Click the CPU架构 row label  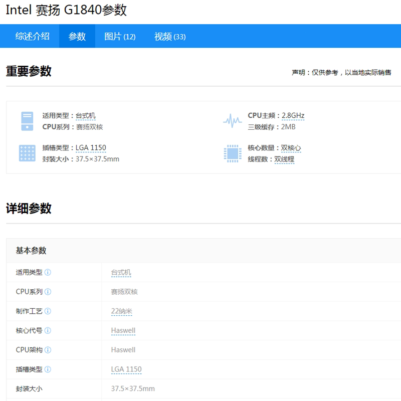point(29,350)
